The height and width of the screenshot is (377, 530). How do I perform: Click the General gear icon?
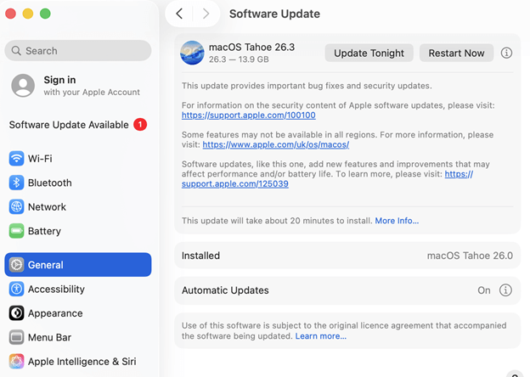(x=16, y=265)
